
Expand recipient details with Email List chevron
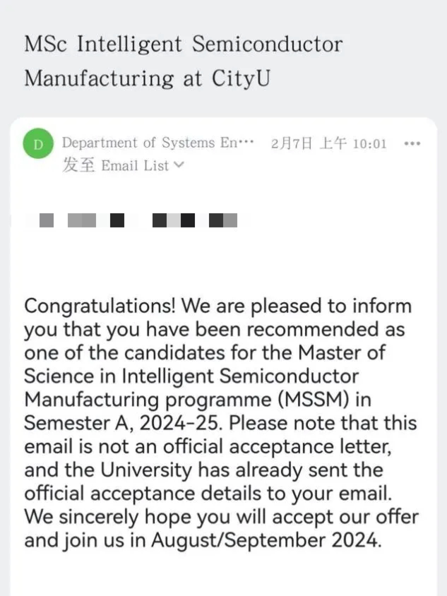pos(179,165)
